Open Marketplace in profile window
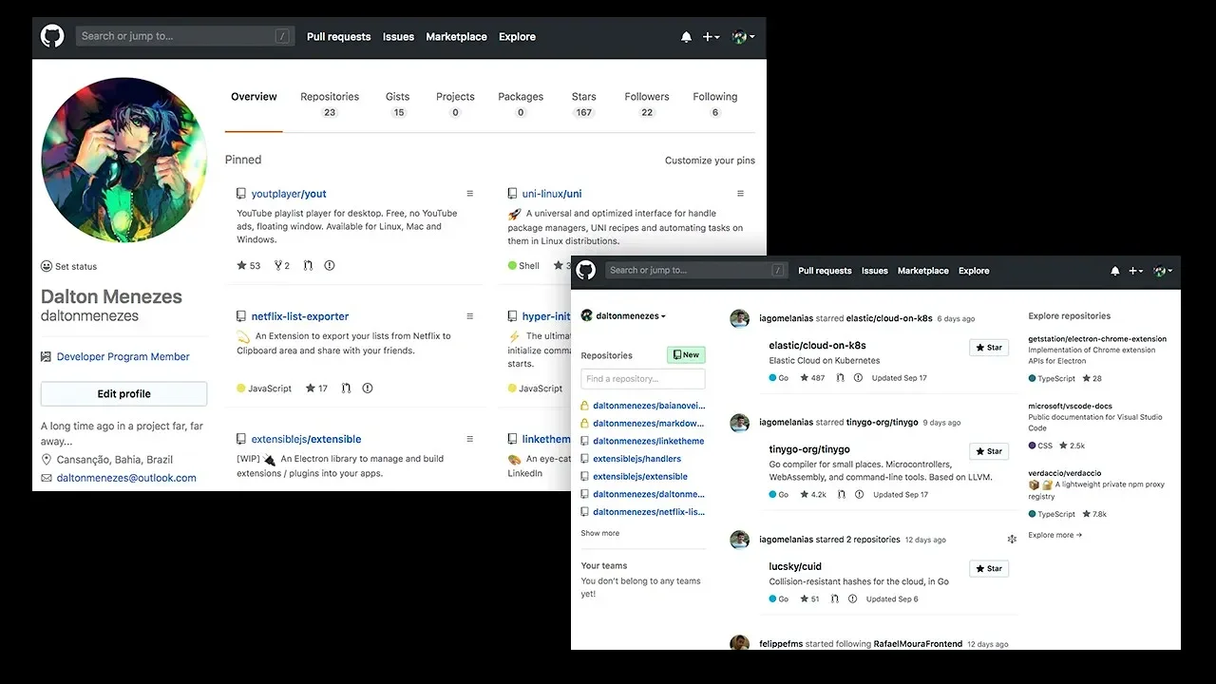 (456, 37)
